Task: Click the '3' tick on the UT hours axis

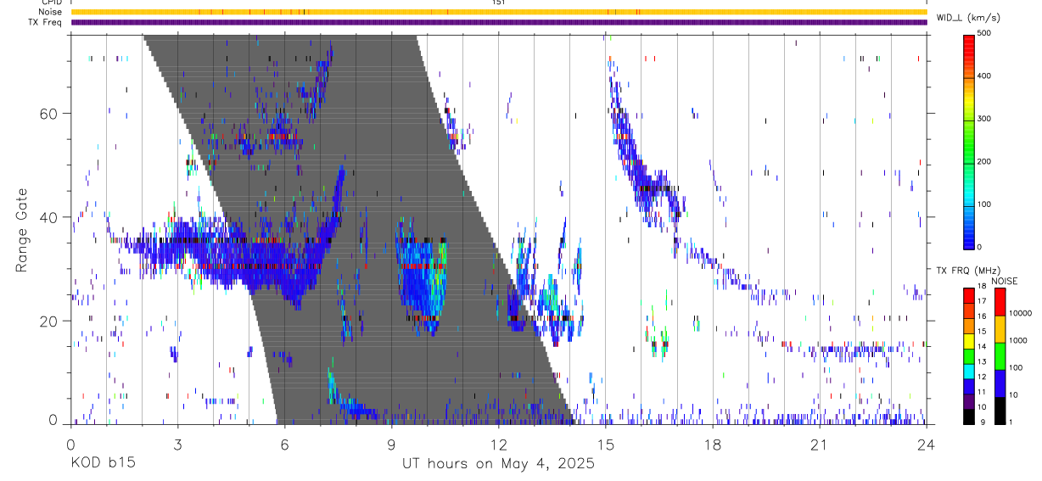Action: pyautogui.click(x=177, y=445)
